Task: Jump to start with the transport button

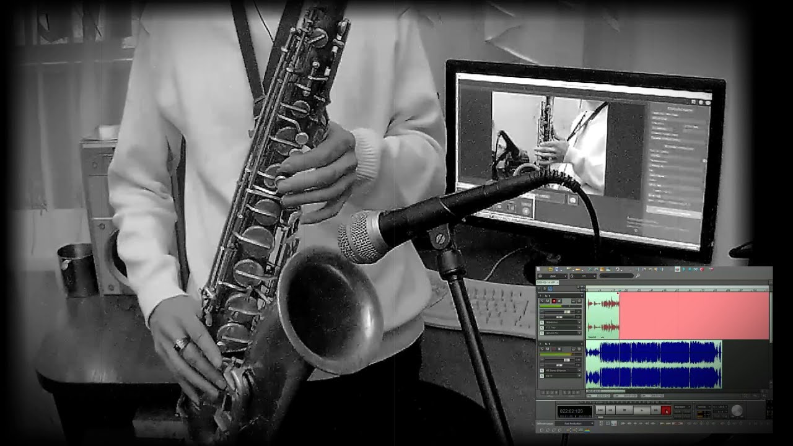Action: coord(600,410)
